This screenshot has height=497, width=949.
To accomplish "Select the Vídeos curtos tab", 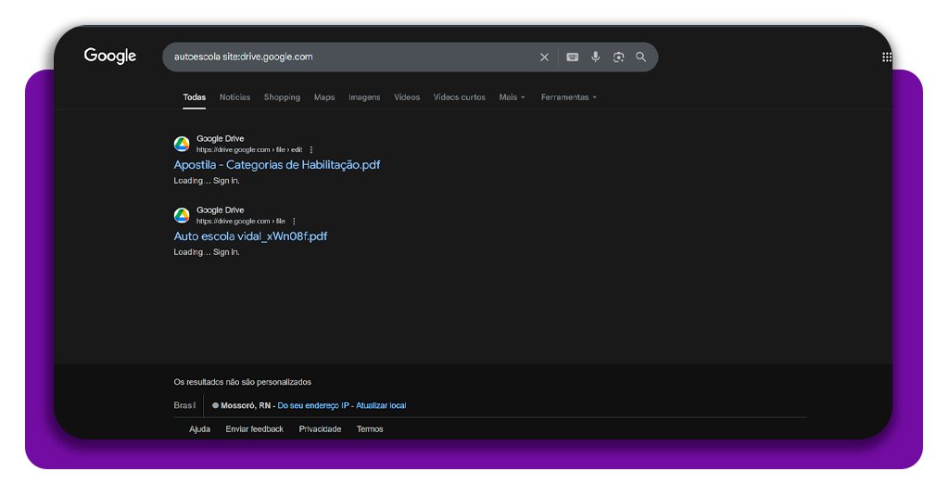I will click(459, 97).
